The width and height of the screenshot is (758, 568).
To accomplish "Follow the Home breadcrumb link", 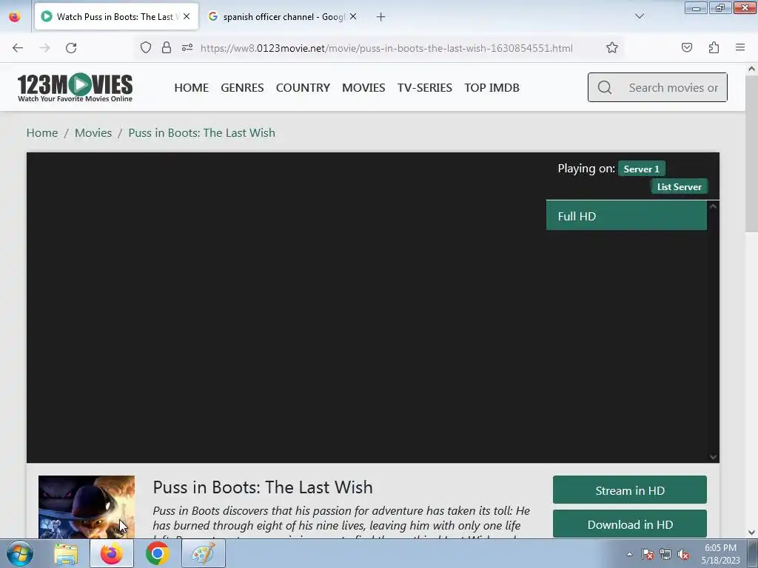I will point(42,133).
